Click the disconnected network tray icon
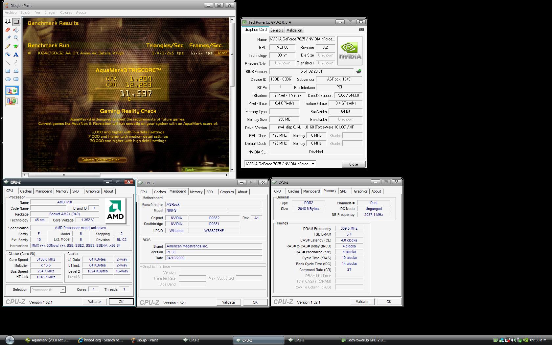The height and width of the screenshot is (345, 552). 508,340
